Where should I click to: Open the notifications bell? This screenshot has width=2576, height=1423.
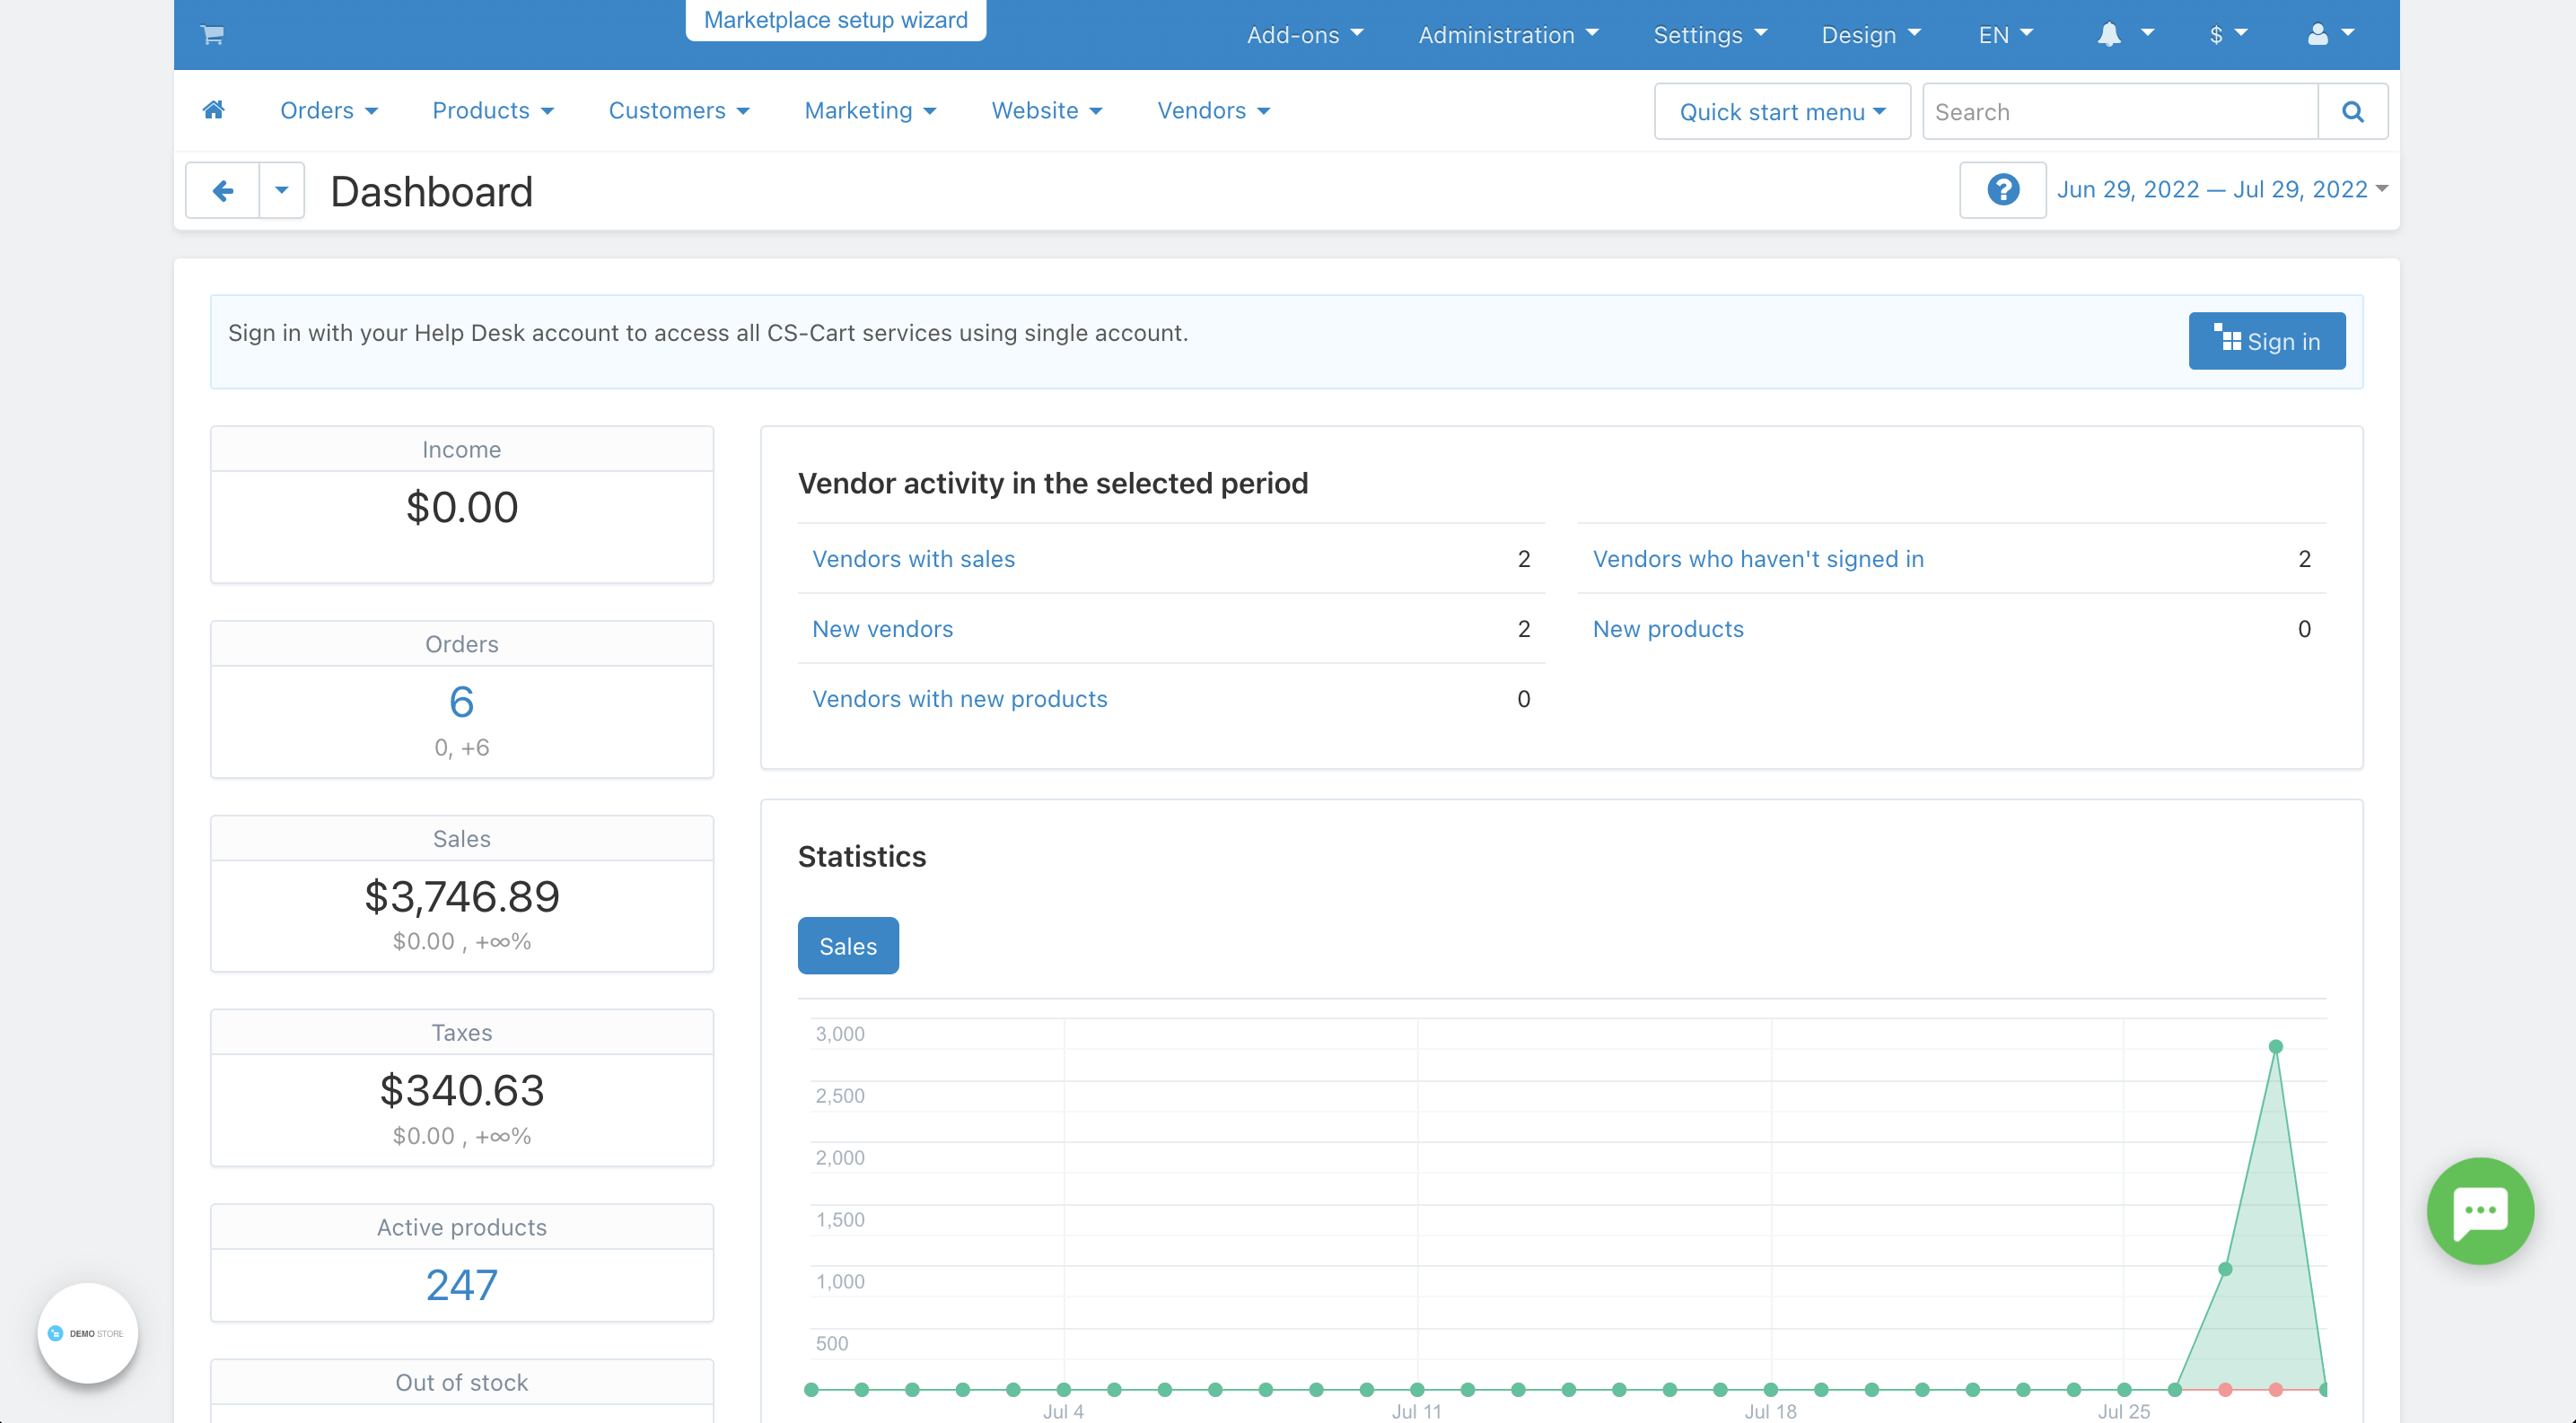tap(2109, 34)
